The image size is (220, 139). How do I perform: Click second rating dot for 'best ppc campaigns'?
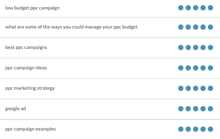pyautogui.click(x=188, y=48)
